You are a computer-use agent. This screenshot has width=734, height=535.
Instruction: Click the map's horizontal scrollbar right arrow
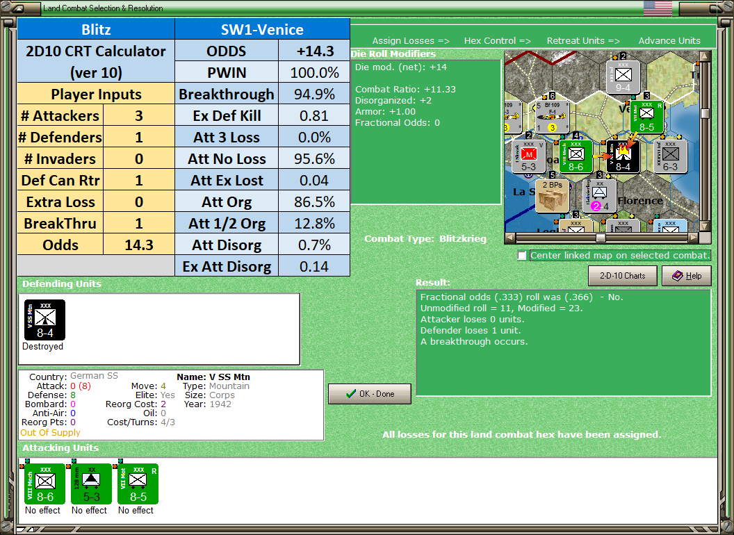click(694, 238)
